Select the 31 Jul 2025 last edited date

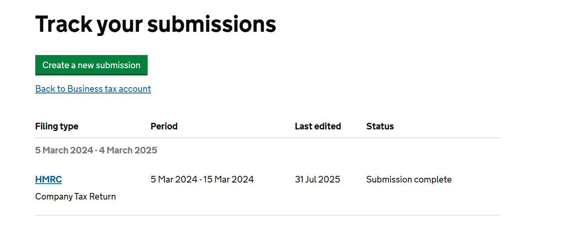(317, 179)
